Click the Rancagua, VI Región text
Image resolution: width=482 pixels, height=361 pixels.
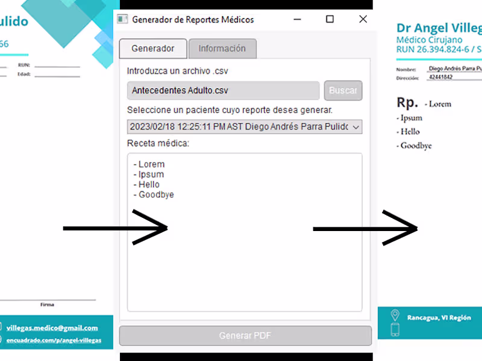pyautogui.click(x=439, y=318)
